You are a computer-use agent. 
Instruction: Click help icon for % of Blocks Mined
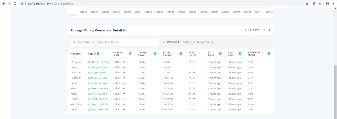(x=269, y=54)
